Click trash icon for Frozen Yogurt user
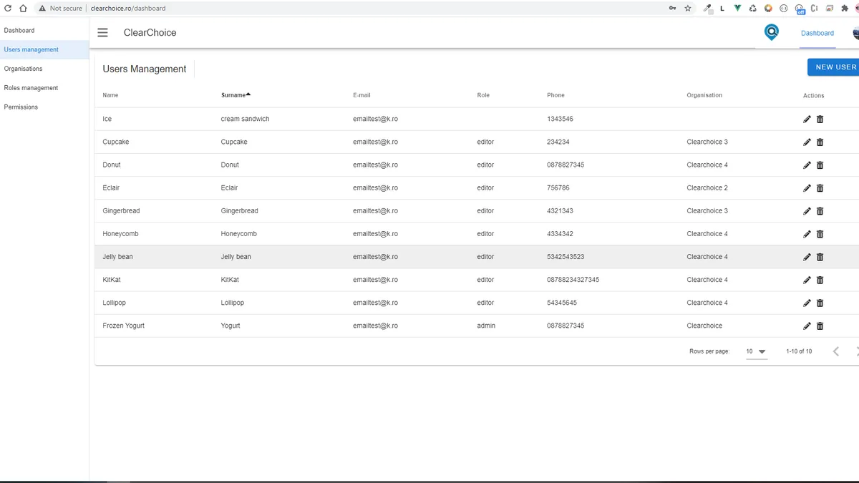Image resolution: width=859 pixels, height=483 pixels. [x=820, y=326]
